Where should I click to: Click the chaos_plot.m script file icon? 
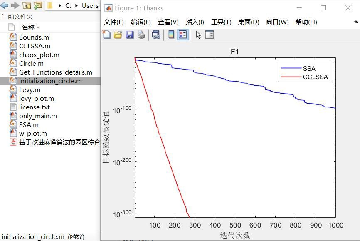click(x=13, y=55)
